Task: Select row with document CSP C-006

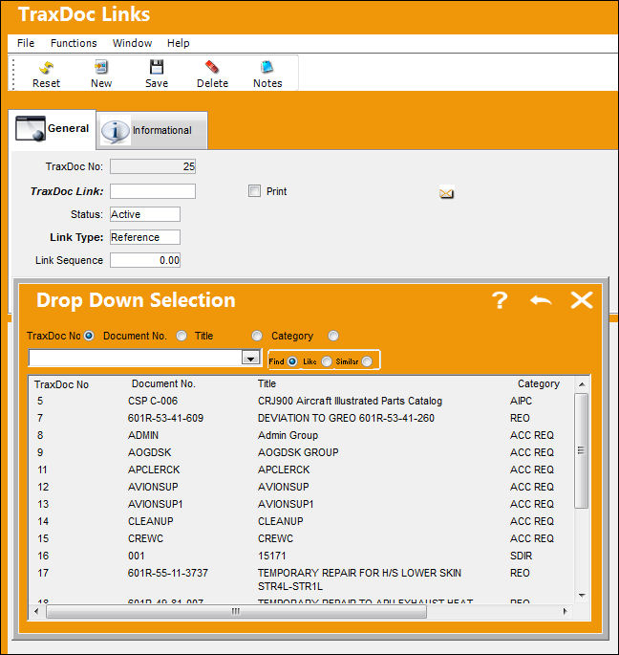Action: (x=301, y=401)
